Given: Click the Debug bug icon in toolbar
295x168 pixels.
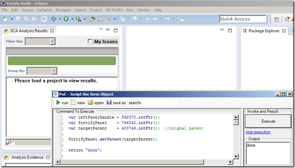Looking at the screenshot, I should click(x=54, y=19).
